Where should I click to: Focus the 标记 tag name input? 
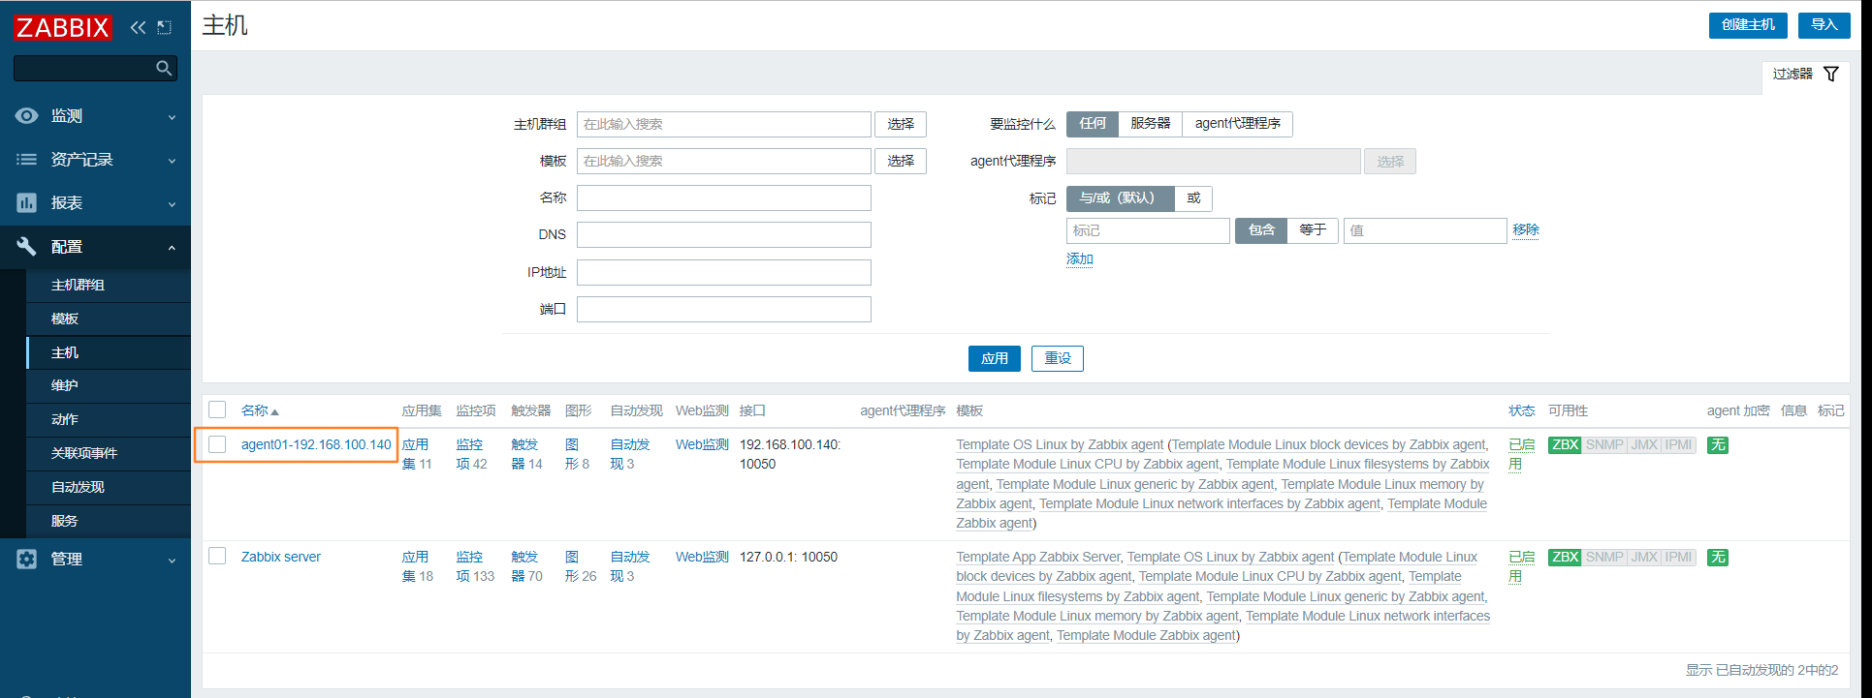click(x=1148, y=230)
